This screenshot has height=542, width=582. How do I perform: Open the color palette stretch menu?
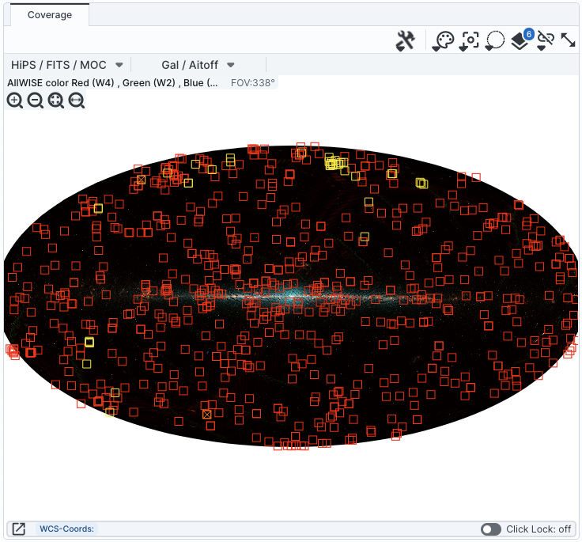(443, 40)
